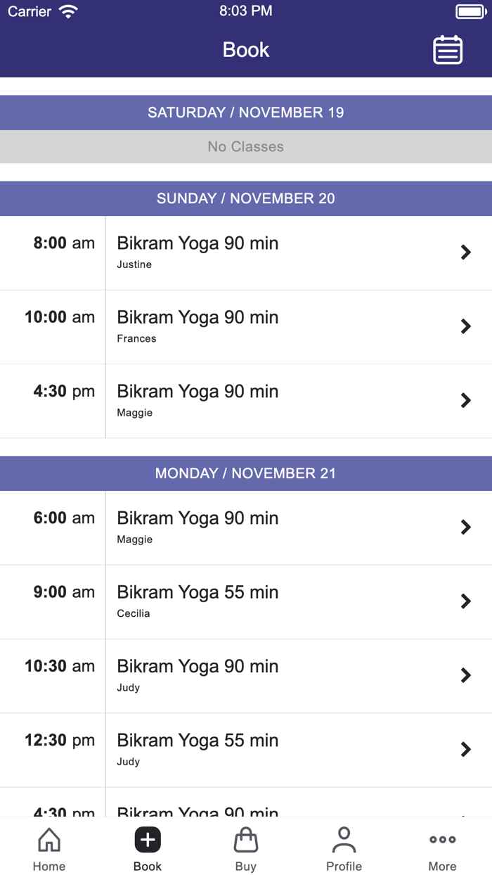This screenshot has width=492, height=875.
Task: Tap the battery icon in status bar
Action: (470, 11)
